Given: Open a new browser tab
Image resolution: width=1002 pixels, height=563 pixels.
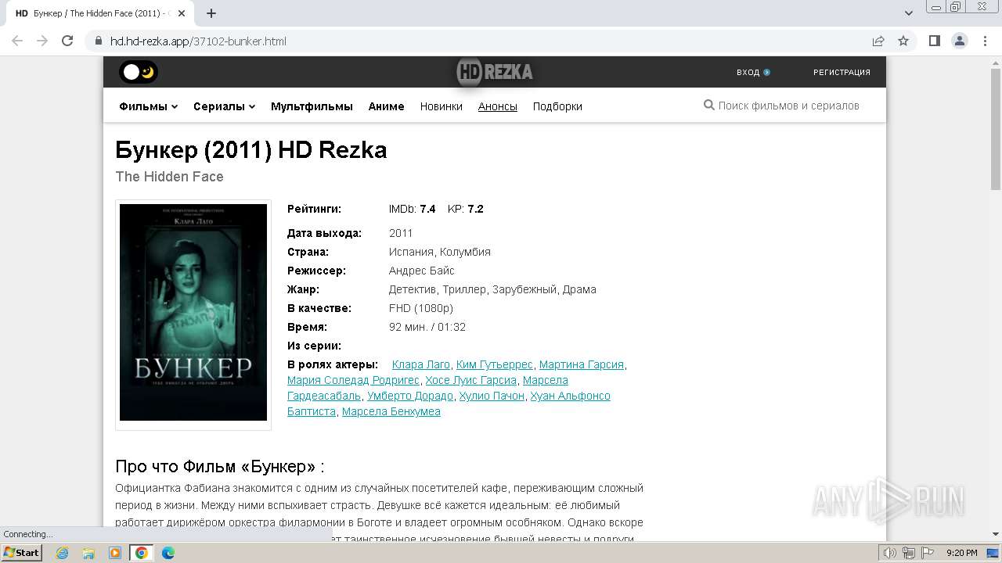Looking at the screenshot, I should (x=211, y=13).
